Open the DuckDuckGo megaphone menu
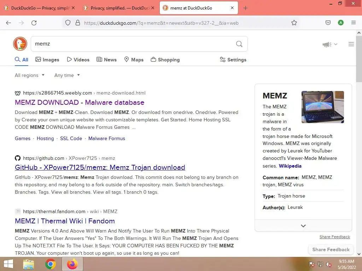The width and height of the screenshot is (362, 271). [x=330, y=44]
